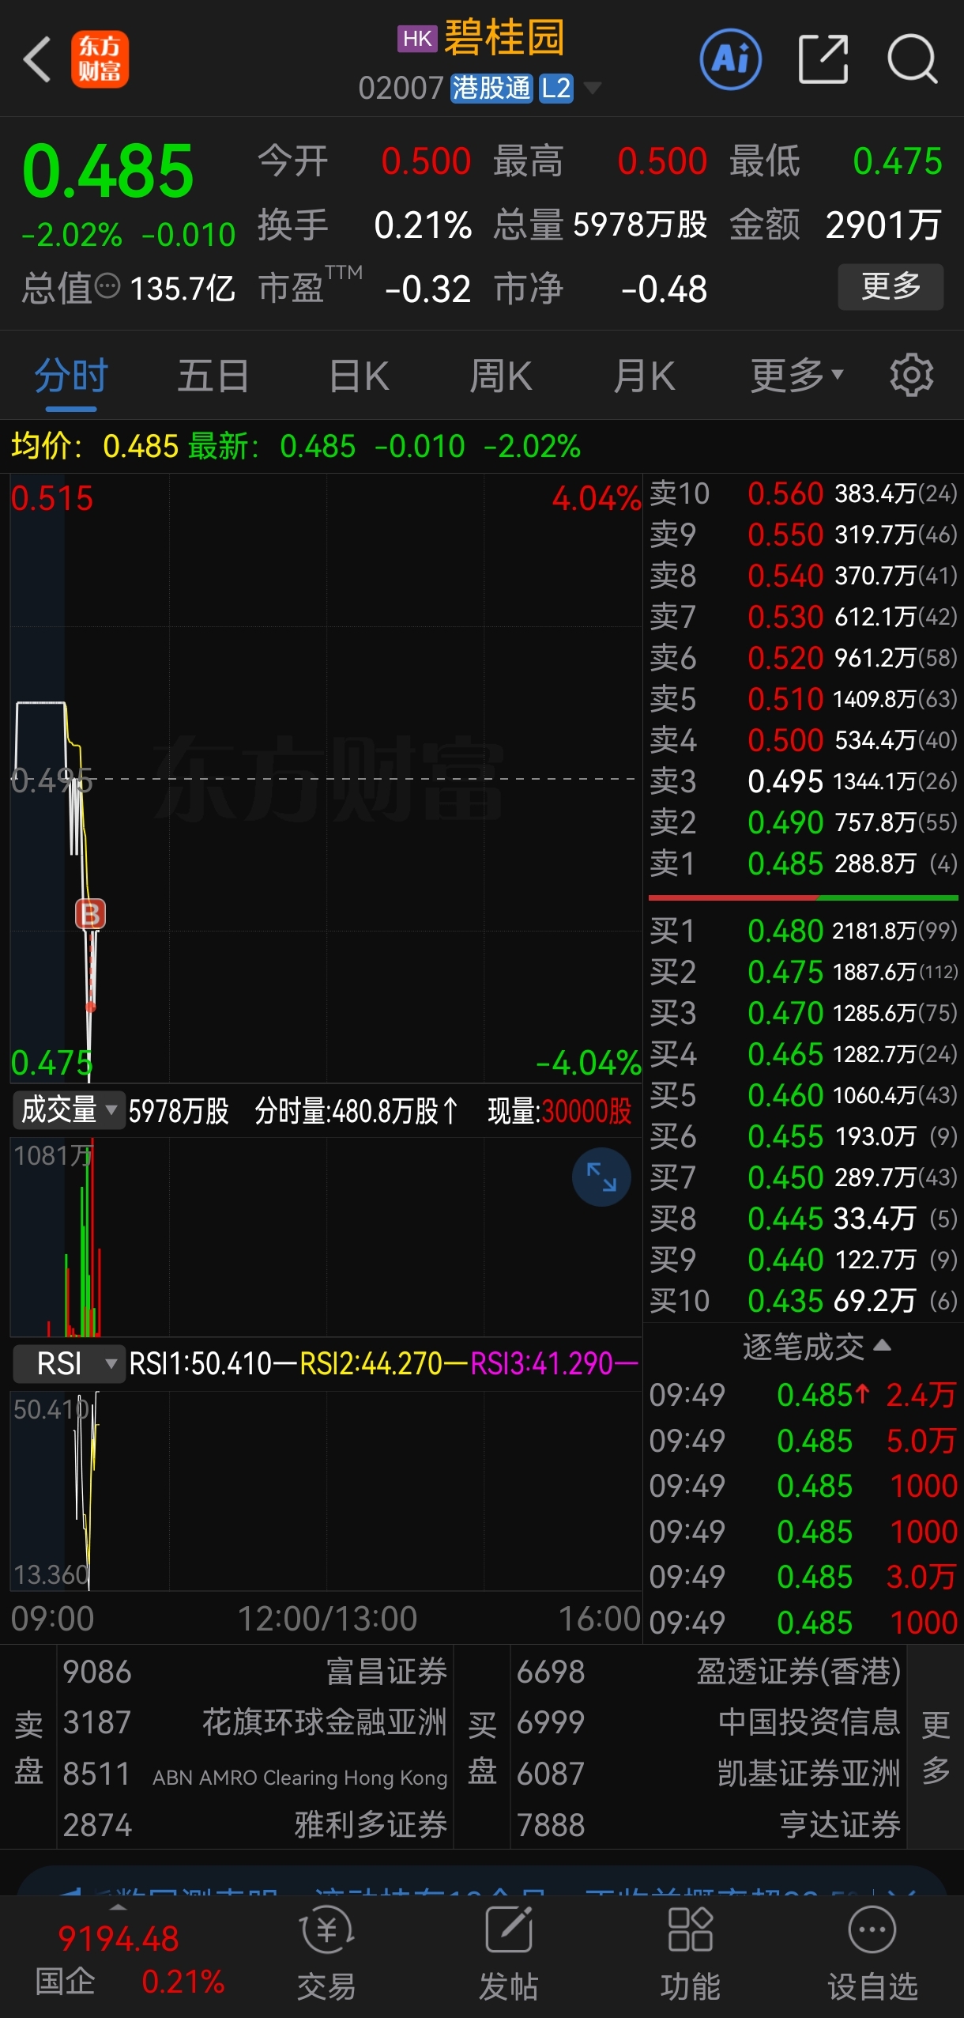
Task: Tap sell broker 3187 花旗环球金融亚洲
Action: pos(254,1722)
